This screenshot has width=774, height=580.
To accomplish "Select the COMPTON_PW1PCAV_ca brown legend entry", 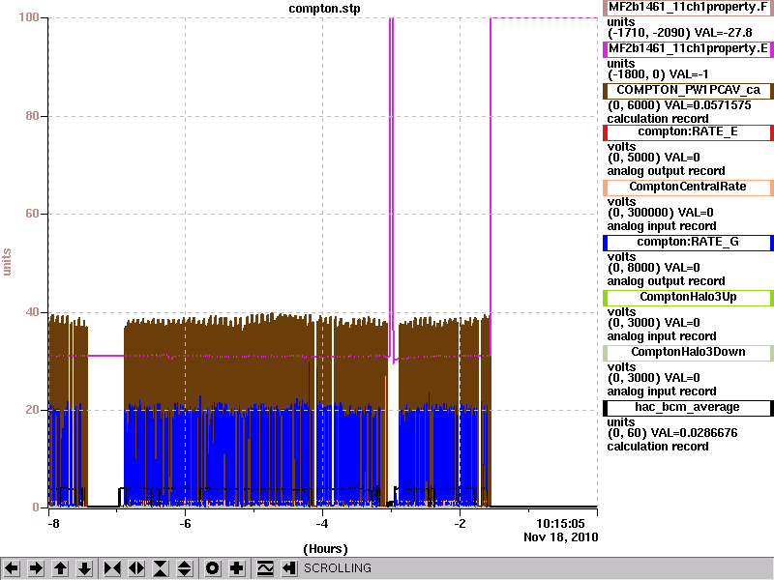I will pos(688,91).
